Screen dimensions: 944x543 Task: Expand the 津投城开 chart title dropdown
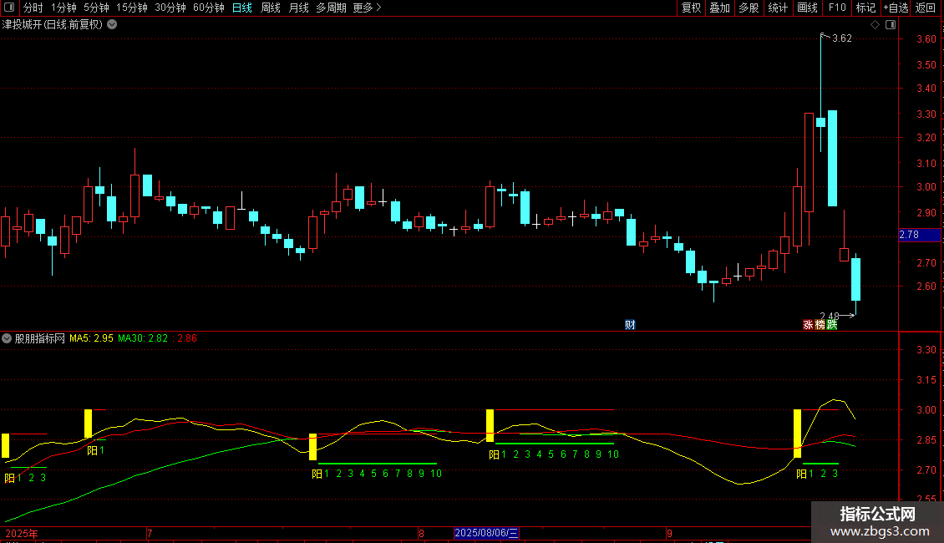112,25
